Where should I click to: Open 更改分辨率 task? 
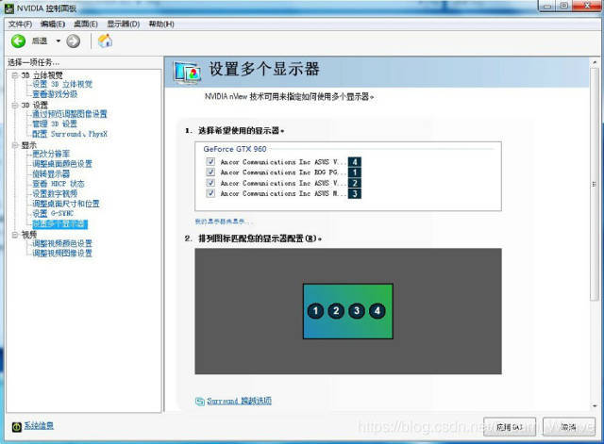coord(51,154)
